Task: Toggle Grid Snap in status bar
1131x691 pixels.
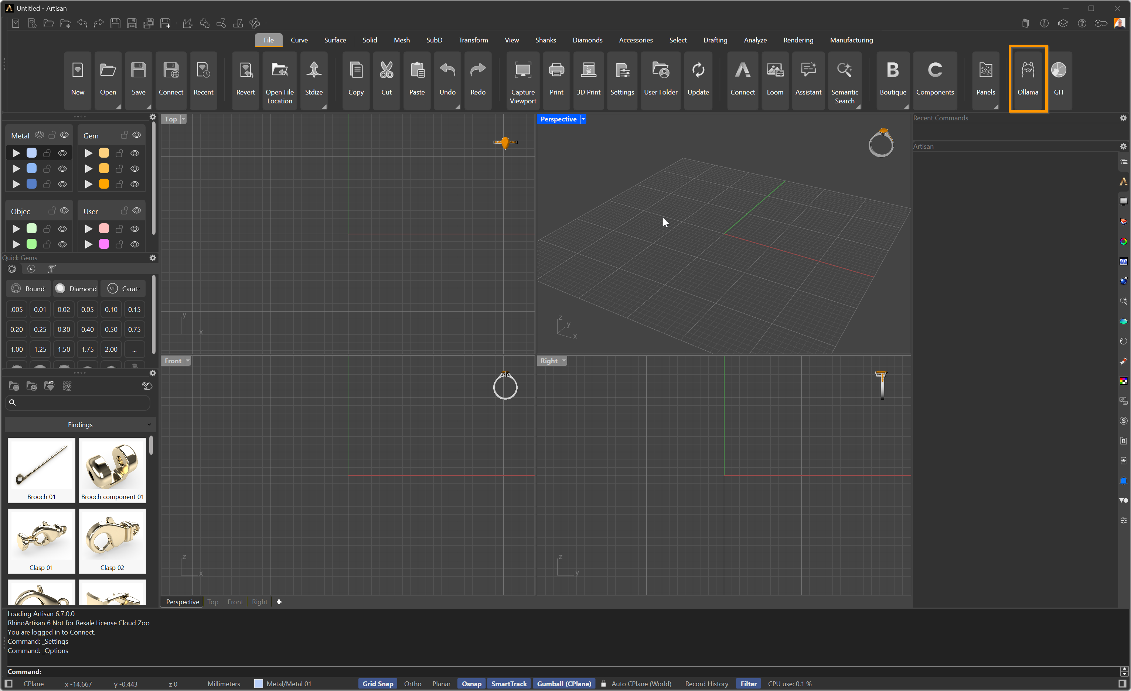Action: [378, 684]
